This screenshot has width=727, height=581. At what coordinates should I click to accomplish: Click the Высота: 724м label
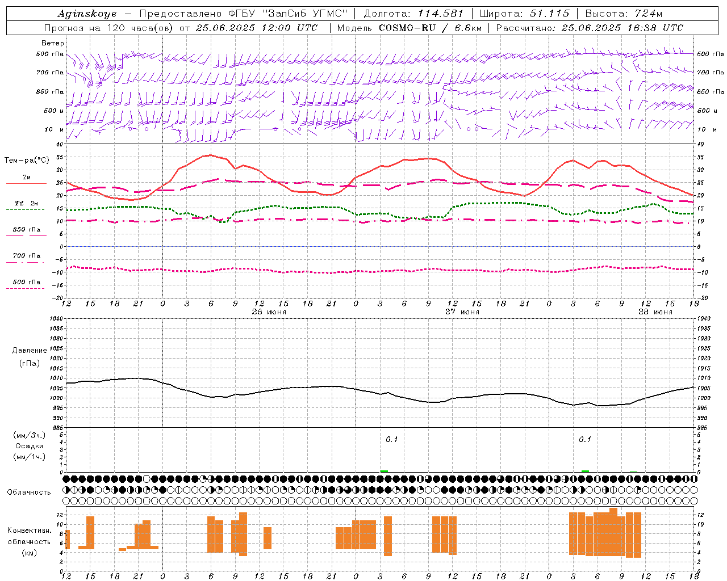624,14
